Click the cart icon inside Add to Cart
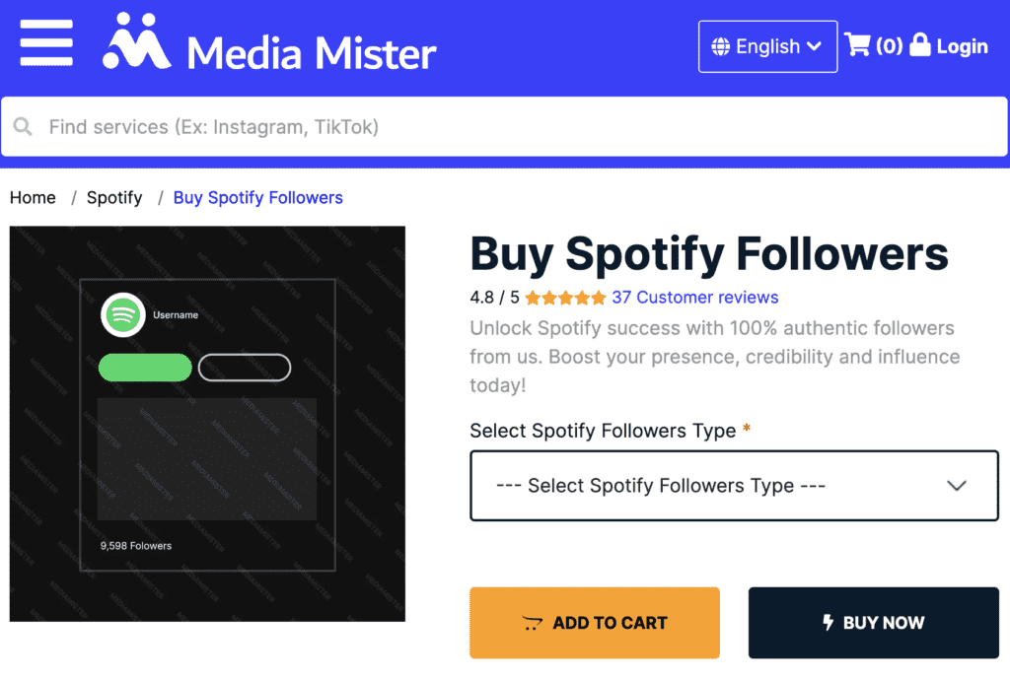The height and width of the screenshot is (679, 1010). tap(534, 623)
